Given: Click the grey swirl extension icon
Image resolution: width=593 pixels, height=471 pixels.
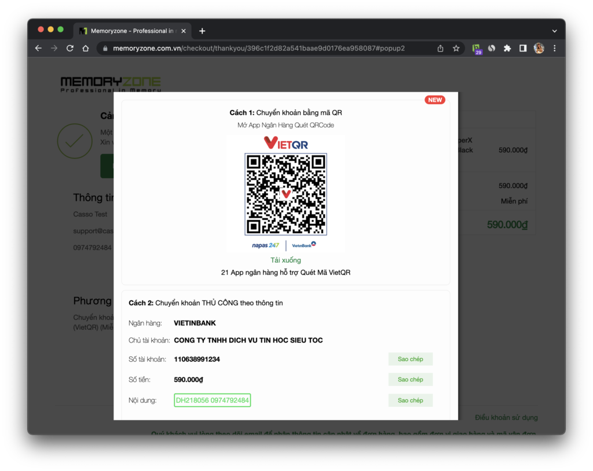Looking at the screenshot, I should point(492,49).
